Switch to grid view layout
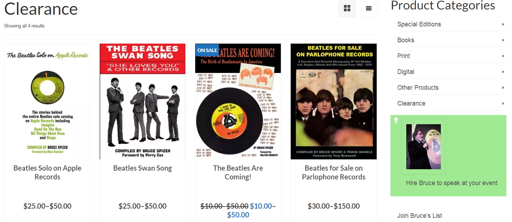 point(347,8)
